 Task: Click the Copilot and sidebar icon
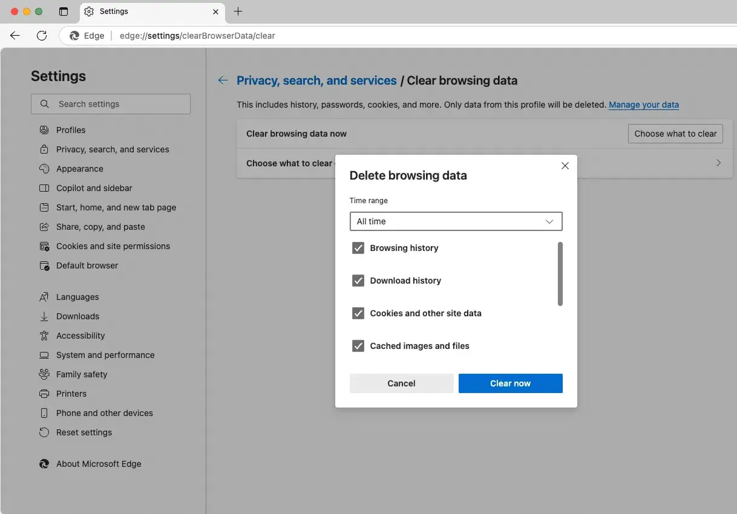coord(44,188)
